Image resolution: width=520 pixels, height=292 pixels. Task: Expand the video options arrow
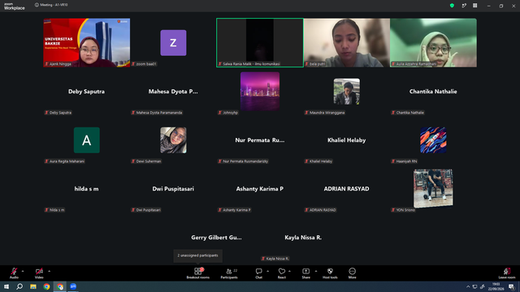pos(49,271)
